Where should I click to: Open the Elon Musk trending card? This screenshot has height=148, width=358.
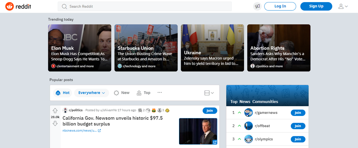click(x=80, y=48)
